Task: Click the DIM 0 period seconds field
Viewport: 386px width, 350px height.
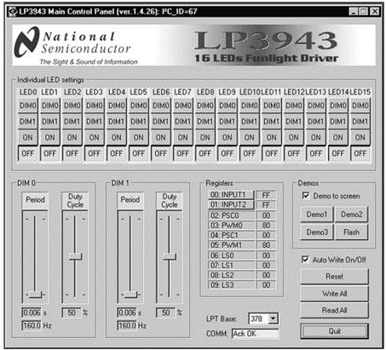Action: tap(32, 313)
